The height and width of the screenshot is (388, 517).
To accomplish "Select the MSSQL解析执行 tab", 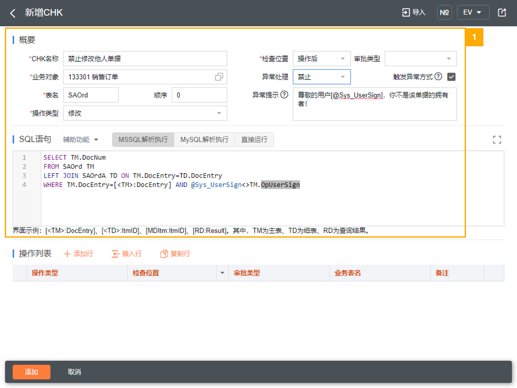I will pyautogui.click(x=143, y=139).
